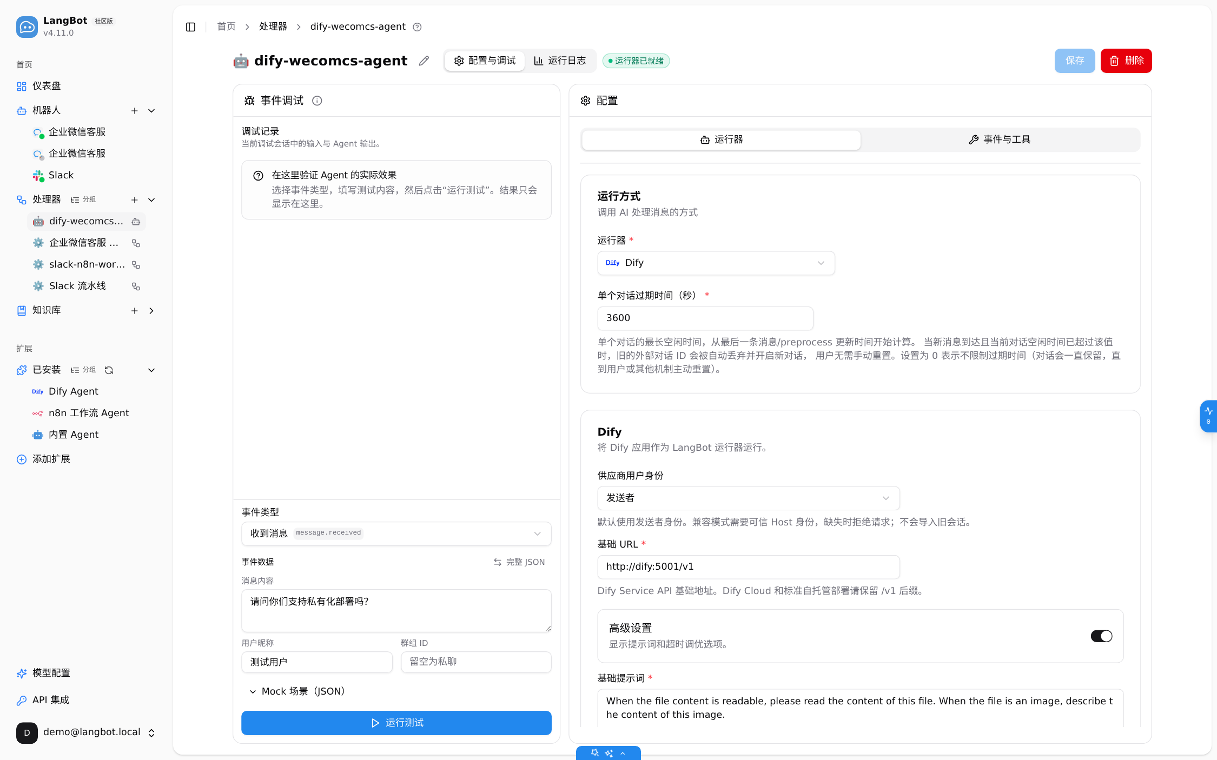Select slack-n8n-wor processor row
1217x760 pixels.
87,265
